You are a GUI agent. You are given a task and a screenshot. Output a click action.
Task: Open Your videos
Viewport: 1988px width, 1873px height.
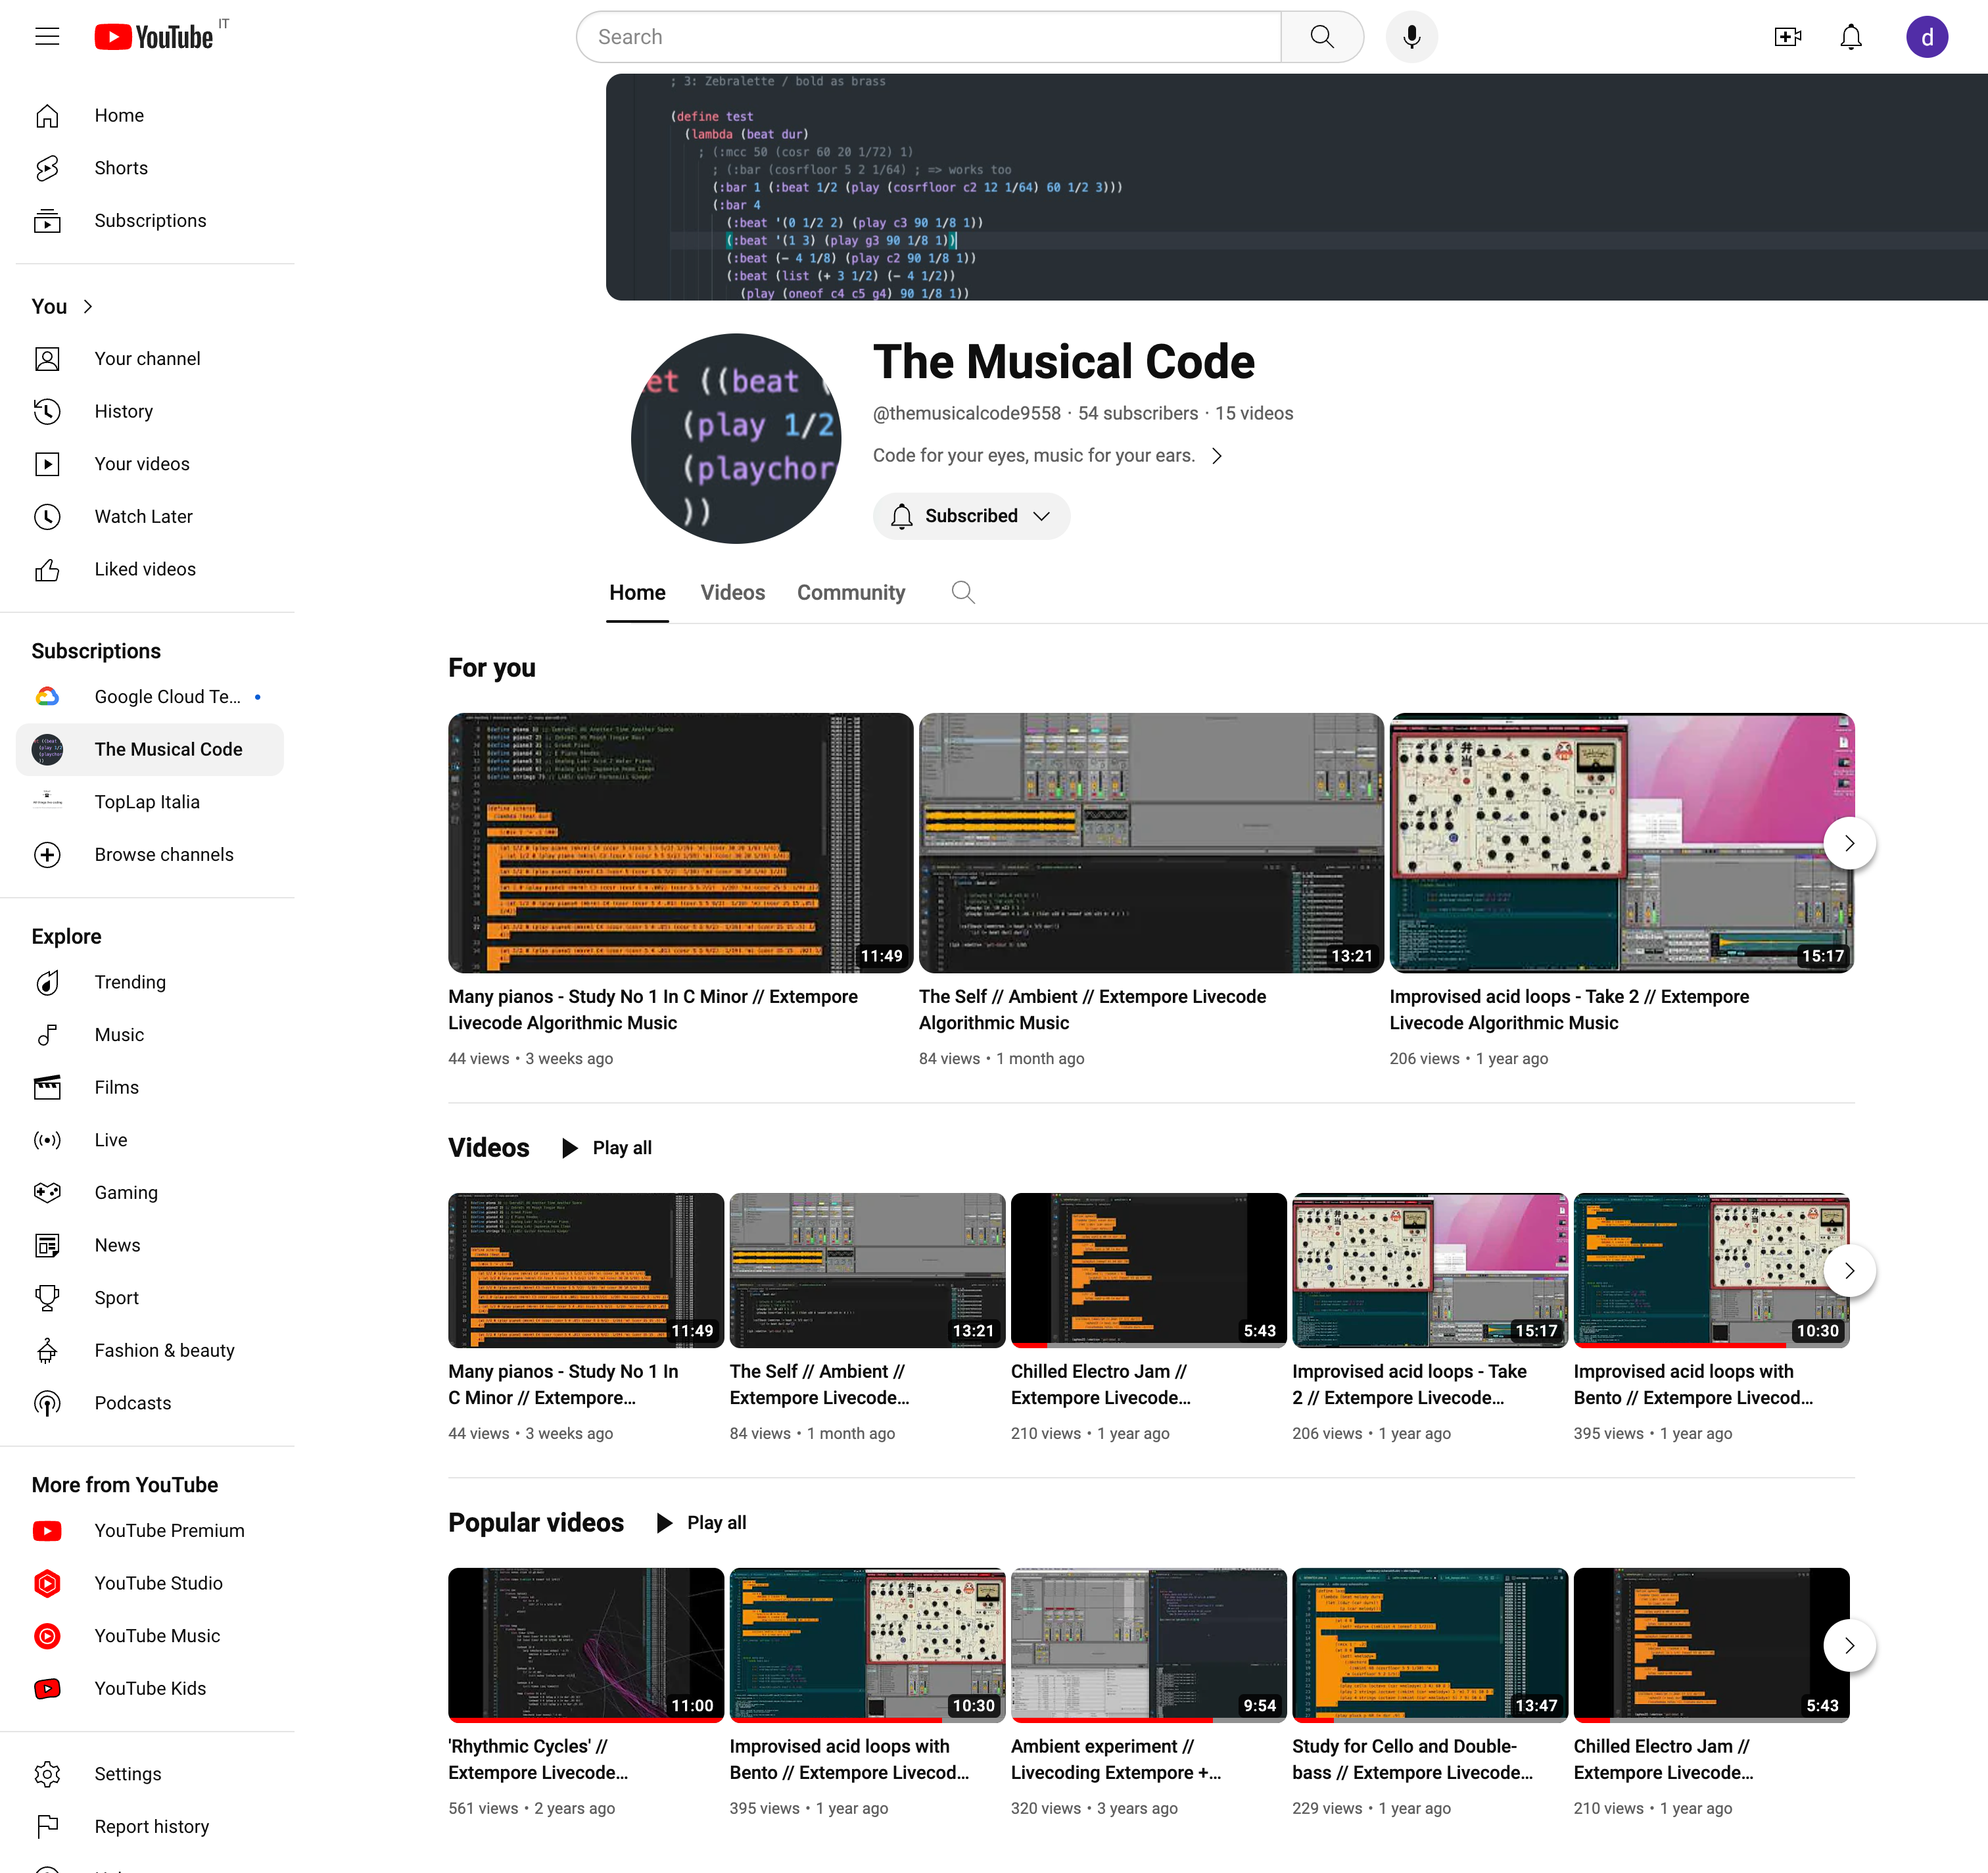150,463
